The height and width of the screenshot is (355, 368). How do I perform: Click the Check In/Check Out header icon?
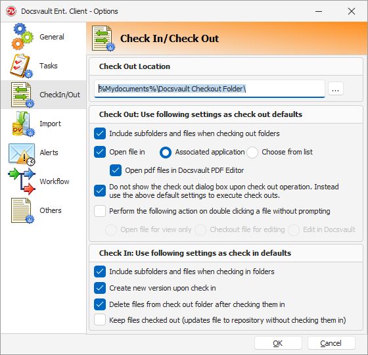(x=103, y=38)
